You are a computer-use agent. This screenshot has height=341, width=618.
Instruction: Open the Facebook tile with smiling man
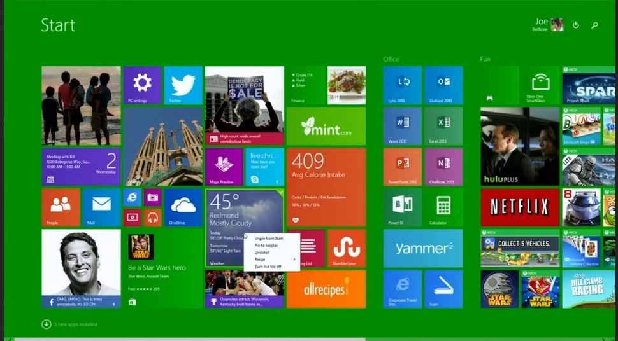[81, 268]
